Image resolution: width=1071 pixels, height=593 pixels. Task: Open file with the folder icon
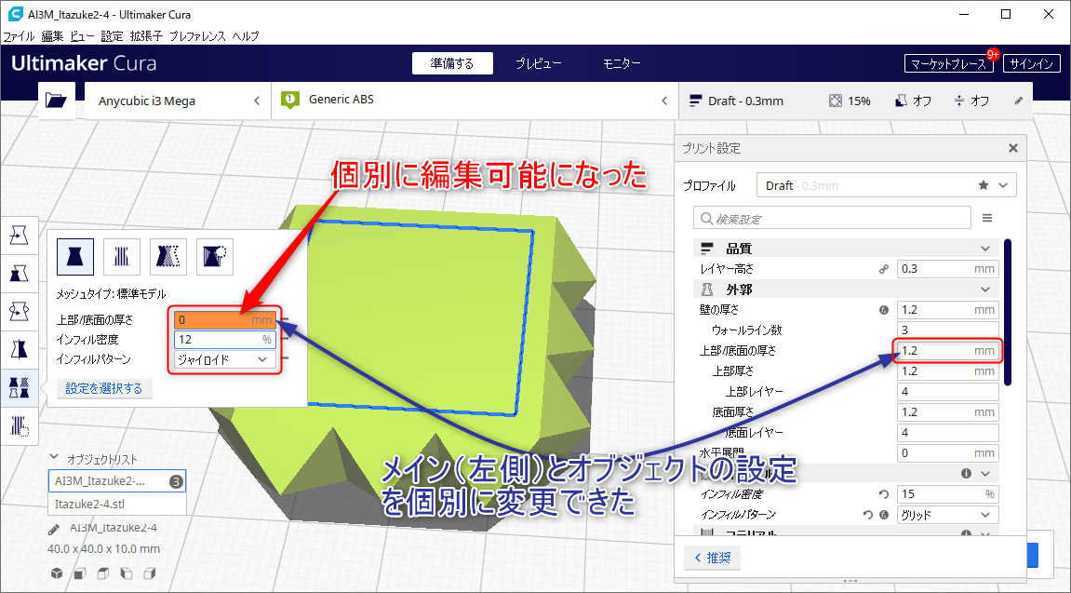point(56,101)
